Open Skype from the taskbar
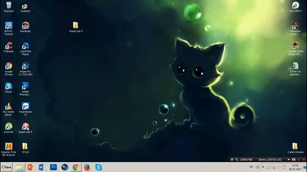Screen dimensions: 307x172 tap(98, 167)
